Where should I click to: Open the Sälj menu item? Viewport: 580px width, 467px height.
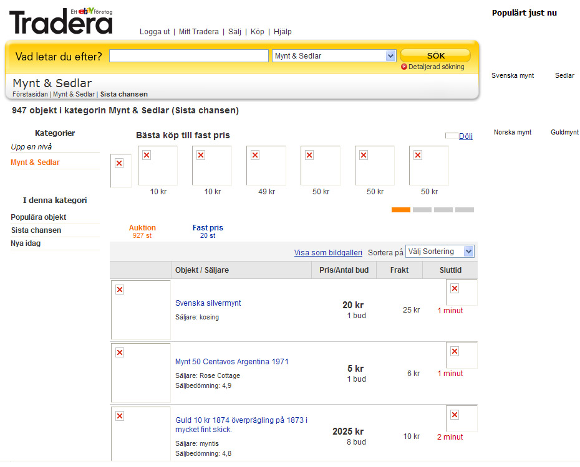pos(234,32)
